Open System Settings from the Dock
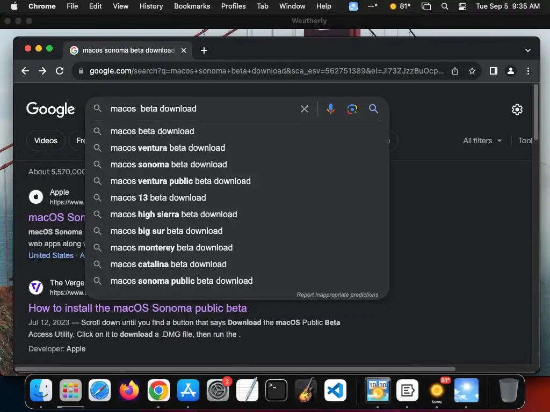This screenshot has height=412, width=550. (218, 391)
